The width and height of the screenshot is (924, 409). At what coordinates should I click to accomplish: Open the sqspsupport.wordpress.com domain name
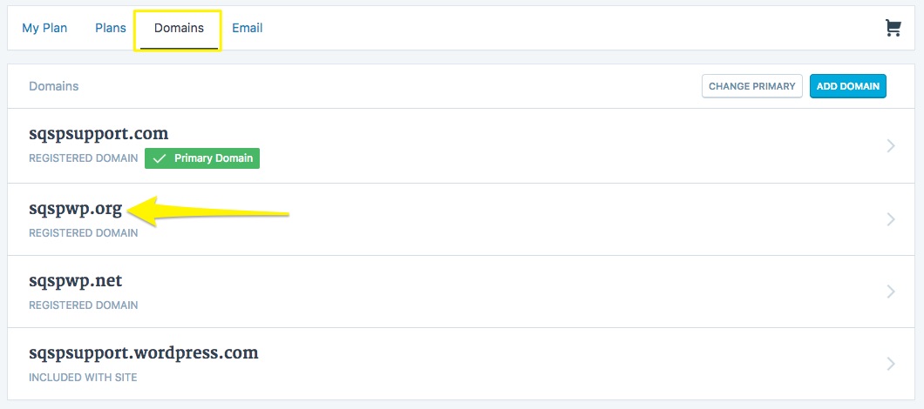(144, 353)
